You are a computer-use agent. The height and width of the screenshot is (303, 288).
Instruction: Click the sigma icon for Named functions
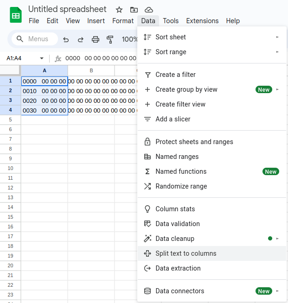[x=147, y=171]
